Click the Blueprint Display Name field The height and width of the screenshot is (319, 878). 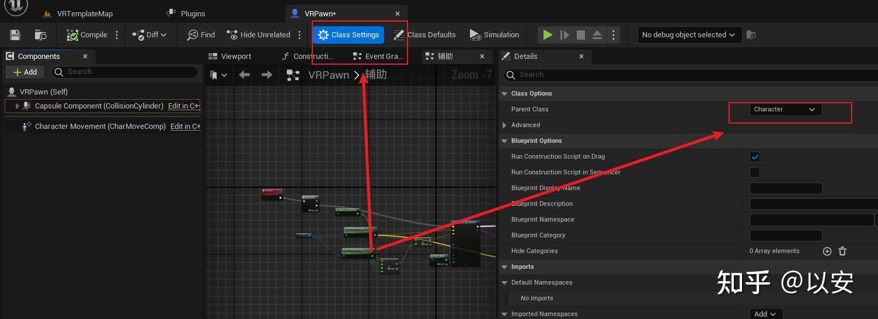click(x=786, y=188)
